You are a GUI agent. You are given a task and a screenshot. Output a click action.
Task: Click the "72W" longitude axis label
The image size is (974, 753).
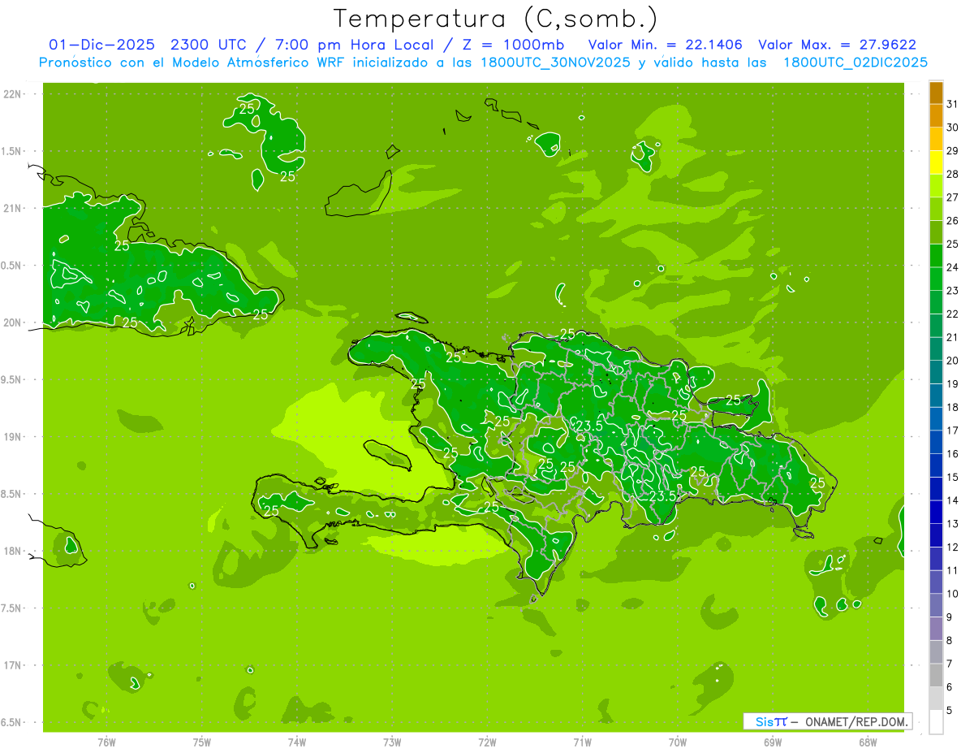coord(487,742)
